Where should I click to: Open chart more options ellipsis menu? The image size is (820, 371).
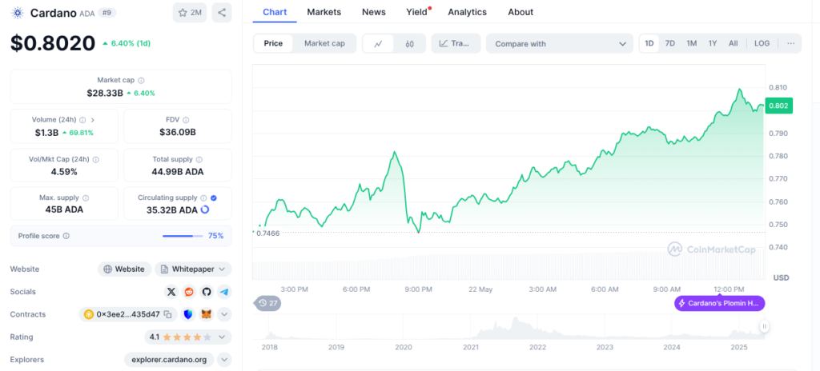pyautogui.click(x=790, y=43)
